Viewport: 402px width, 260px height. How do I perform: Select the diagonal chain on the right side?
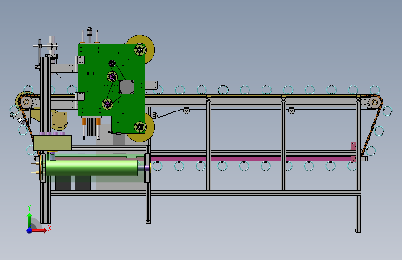tap(371, 130)
